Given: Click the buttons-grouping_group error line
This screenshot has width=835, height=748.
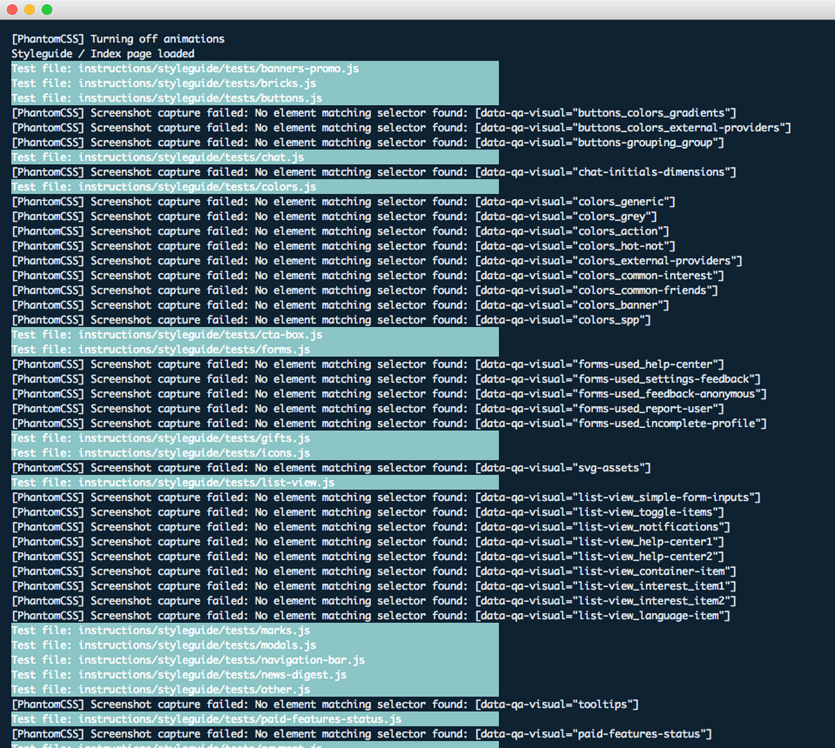Looking at the screenshot, I should point(368,143).
